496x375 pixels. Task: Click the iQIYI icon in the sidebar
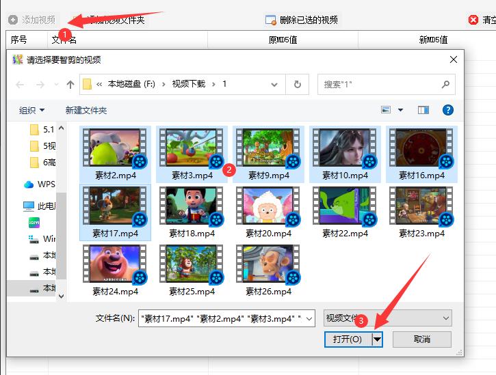click(34, 223)
